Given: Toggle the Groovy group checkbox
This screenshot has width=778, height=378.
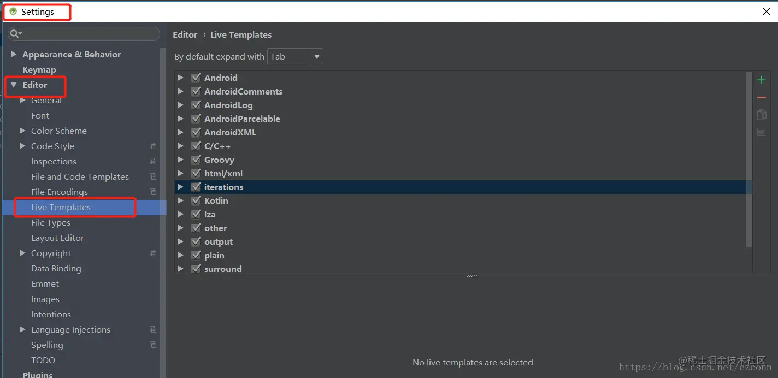Looking at the screenshot, I should pos(196,160).
